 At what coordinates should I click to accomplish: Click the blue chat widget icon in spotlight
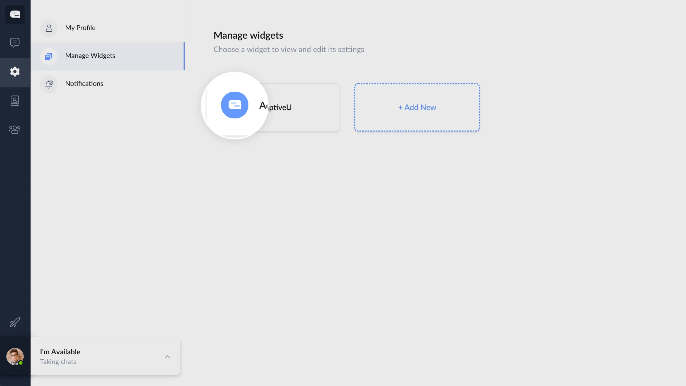235,105
